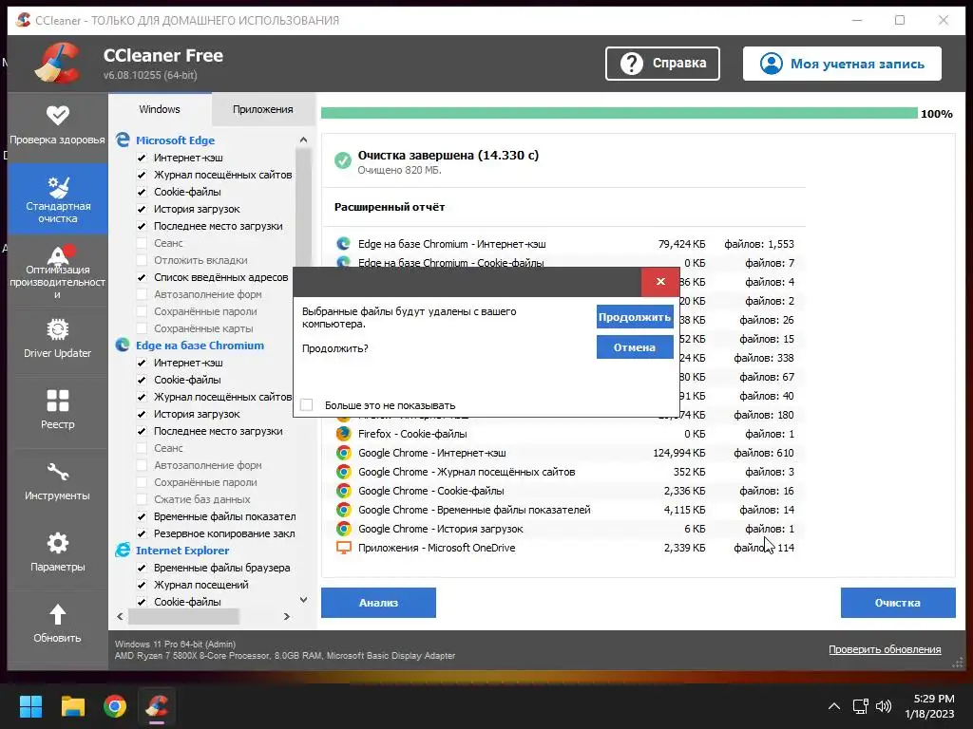Open the Windows Start menu
The width and height of the screenshot is (973, 729).
click(30, 706)
